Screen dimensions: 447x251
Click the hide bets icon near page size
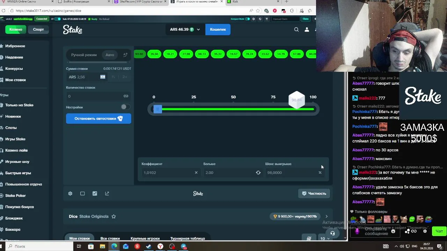tap(309, 238)
